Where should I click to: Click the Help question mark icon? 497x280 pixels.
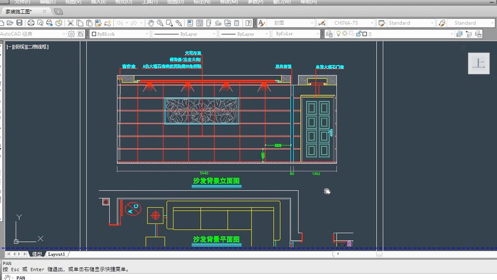click(248, 23)
